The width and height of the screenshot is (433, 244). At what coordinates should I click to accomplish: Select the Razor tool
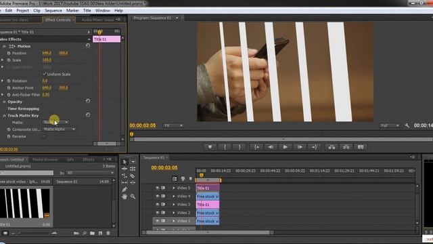click(133, 176)
